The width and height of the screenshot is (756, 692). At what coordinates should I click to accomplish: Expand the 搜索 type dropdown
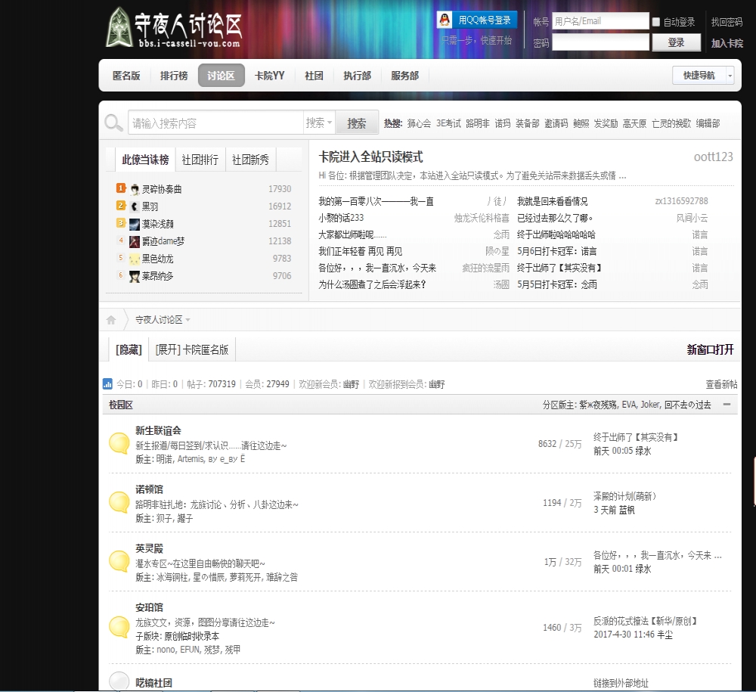[x=319, y=123]
